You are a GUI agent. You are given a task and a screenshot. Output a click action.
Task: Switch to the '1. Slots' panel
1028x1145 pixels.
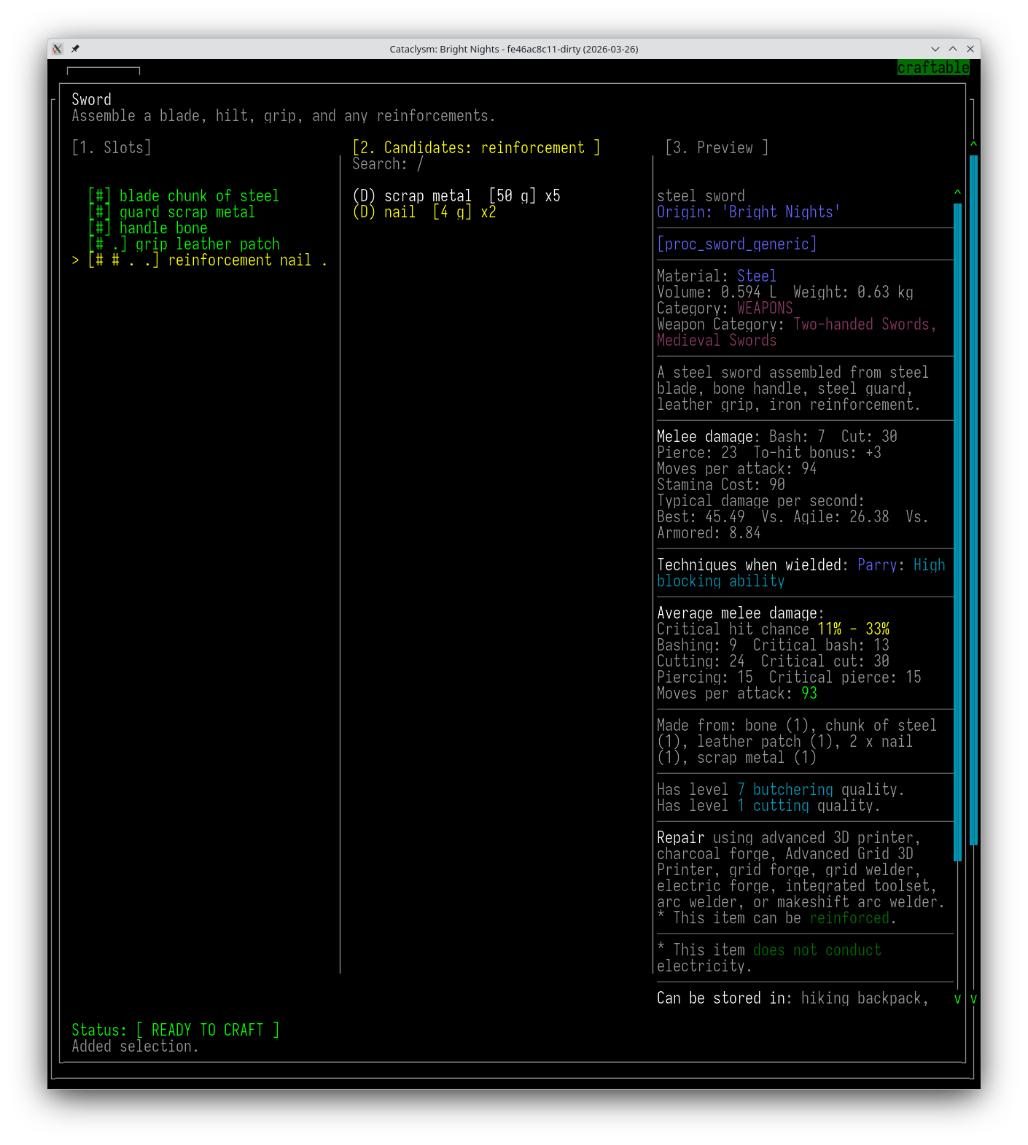point(112,147)
